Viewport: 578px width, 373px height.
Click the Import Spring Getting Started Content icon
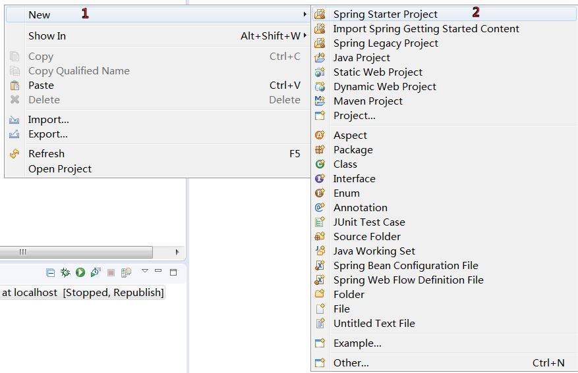pyautogui.click(x=320, y=28)
